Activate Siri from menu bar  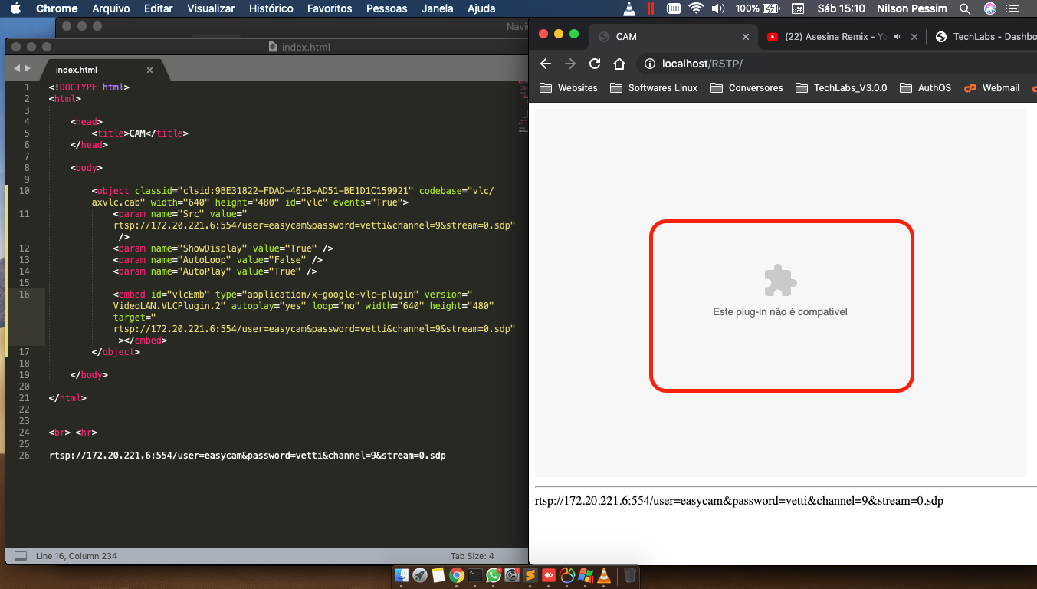tap(990, 8)
